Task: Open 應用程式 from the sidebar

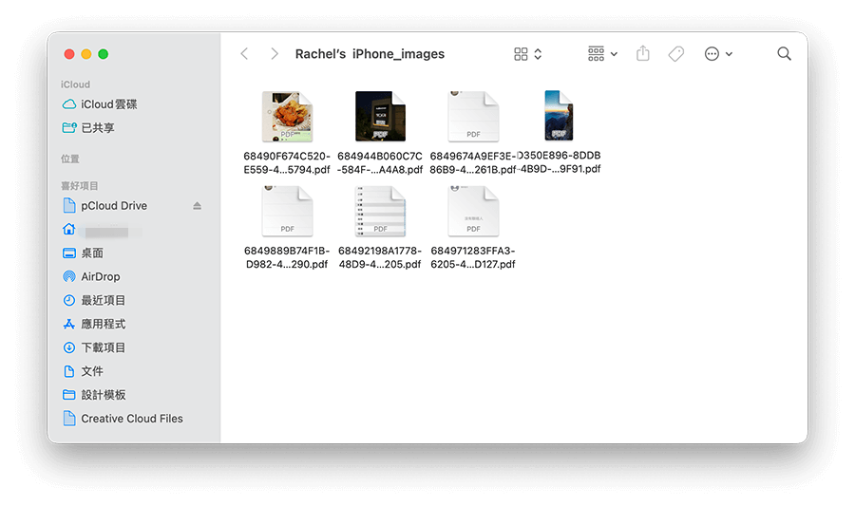Action: (103, 324)
